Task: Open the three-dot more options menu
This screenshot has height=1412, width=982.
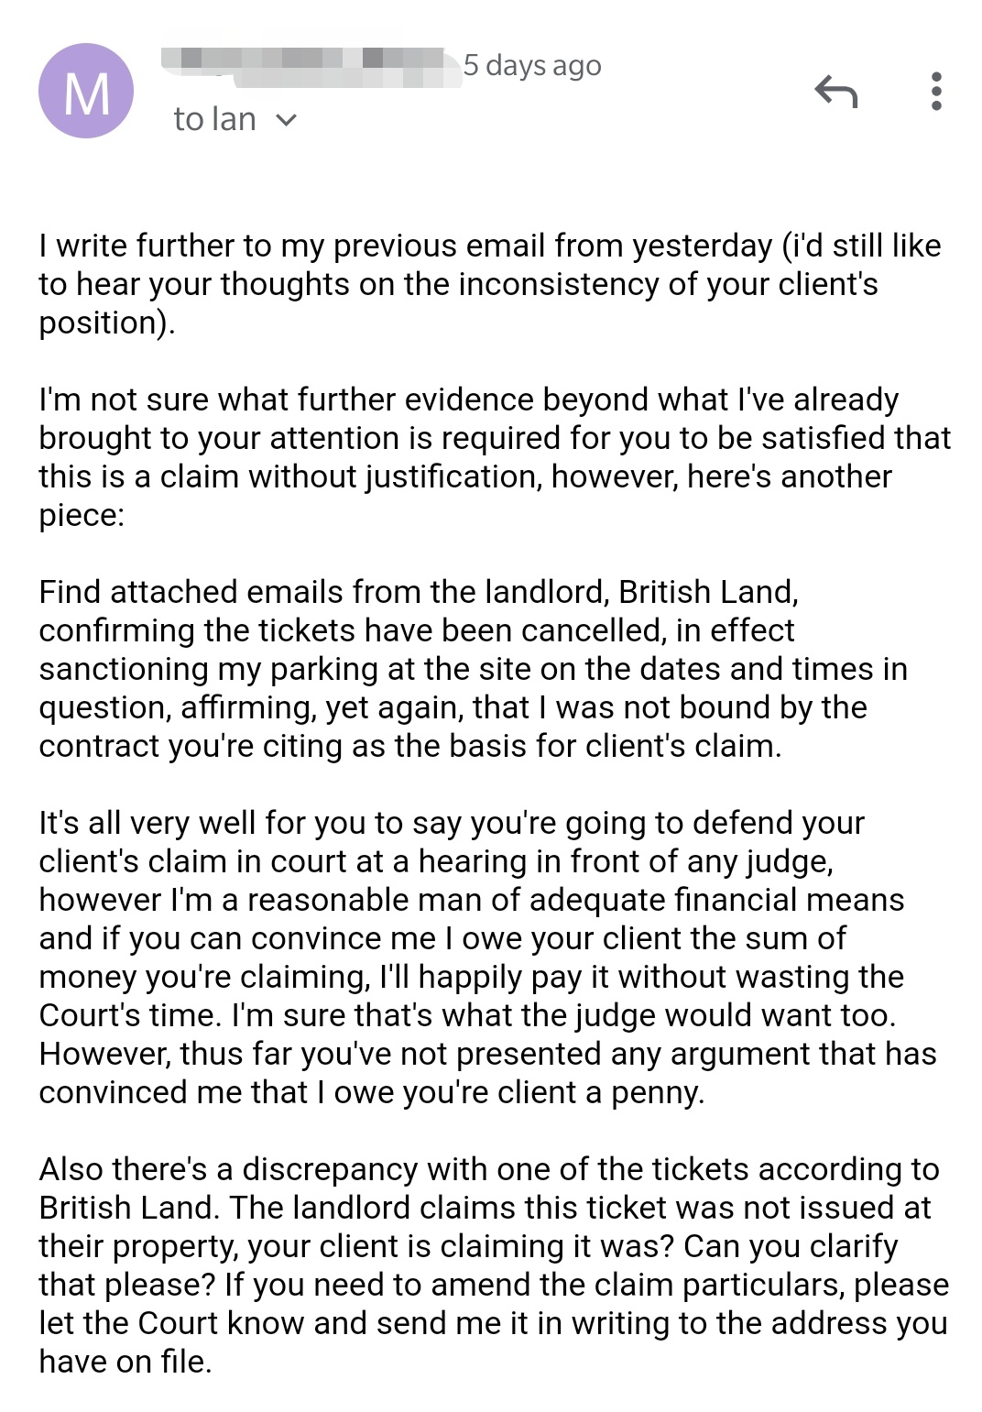Action: click(x=935, y=92)
